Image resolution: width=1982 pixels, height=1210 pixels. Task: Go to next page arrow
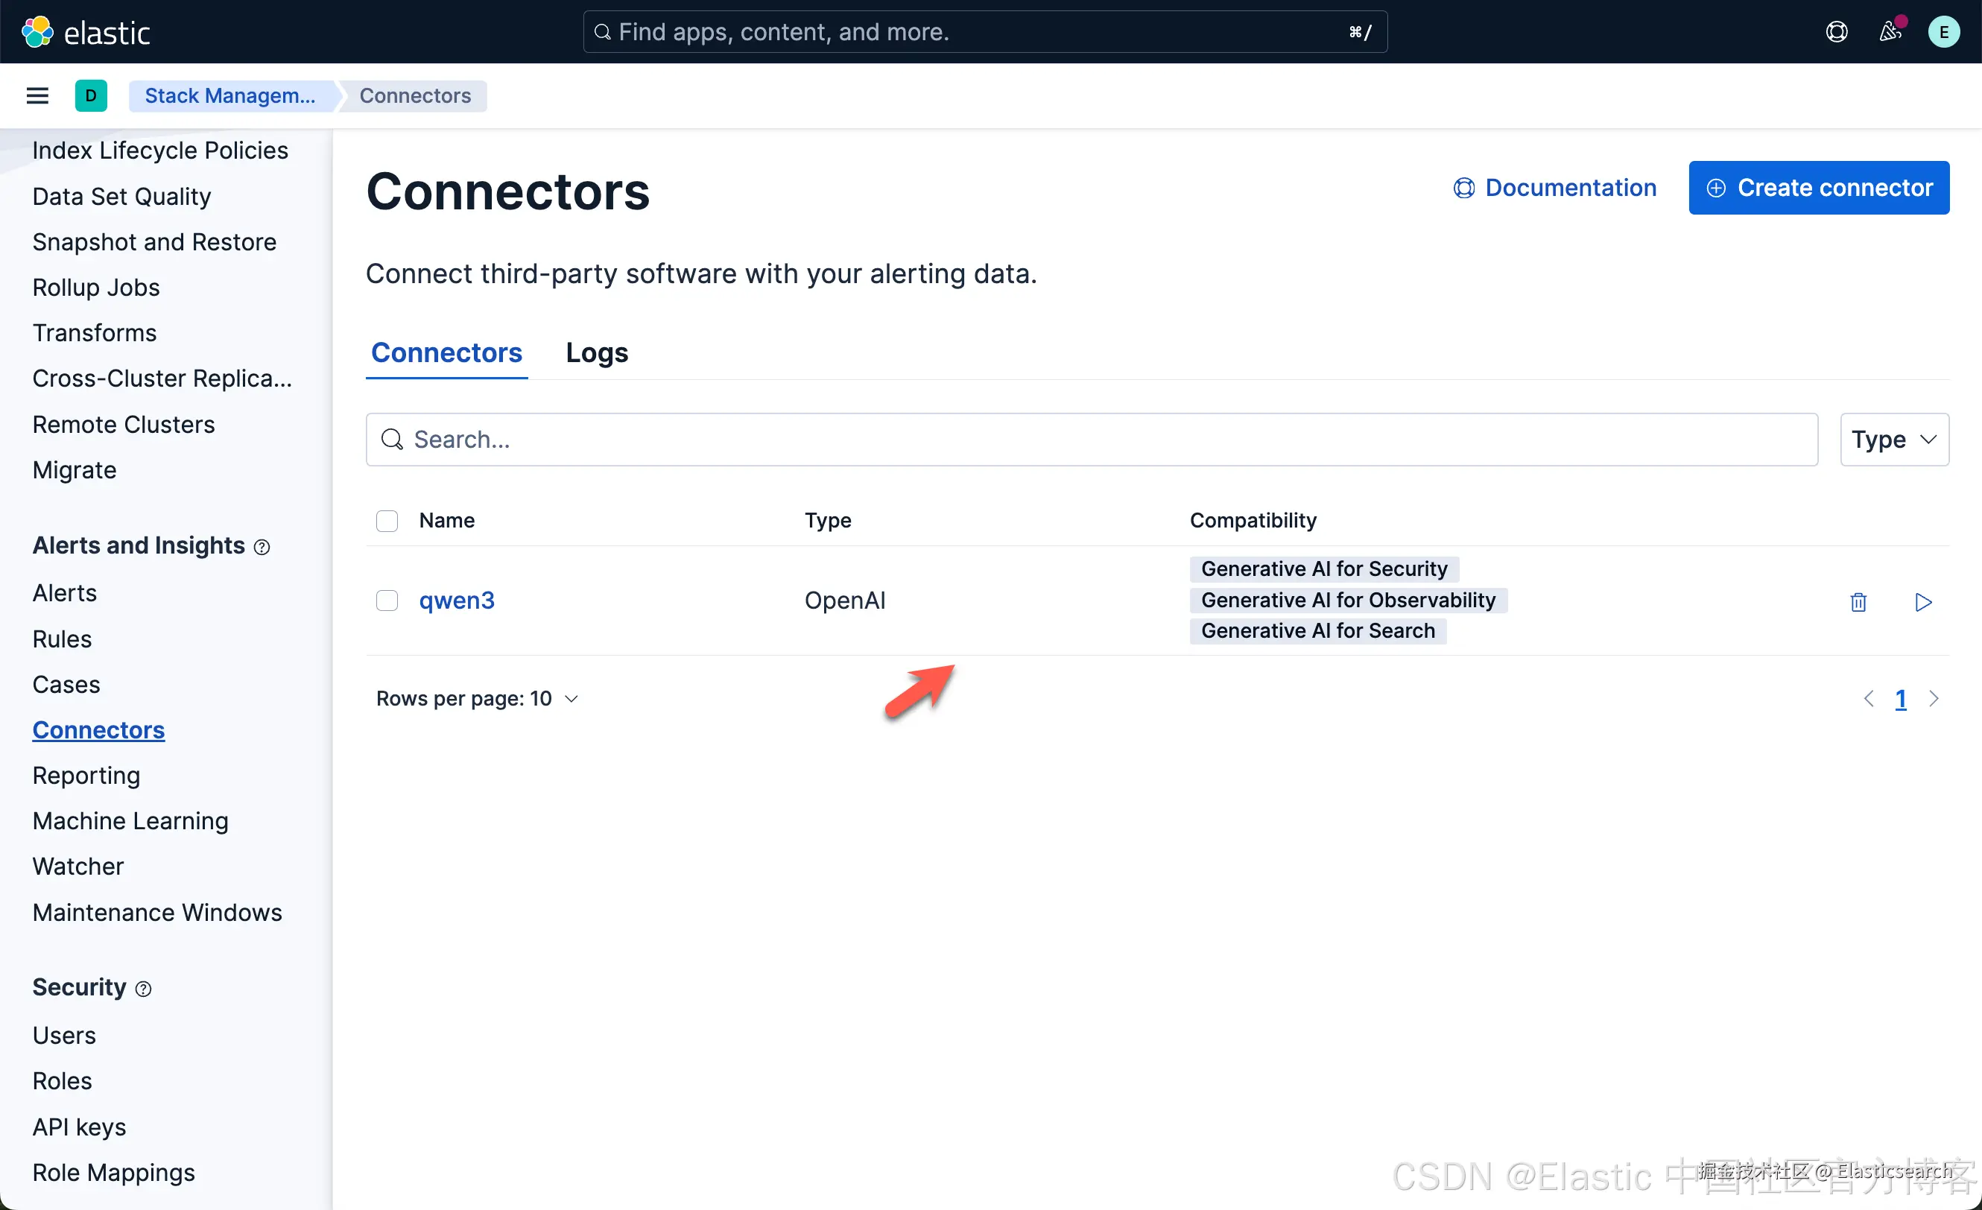coord(1934,698)
